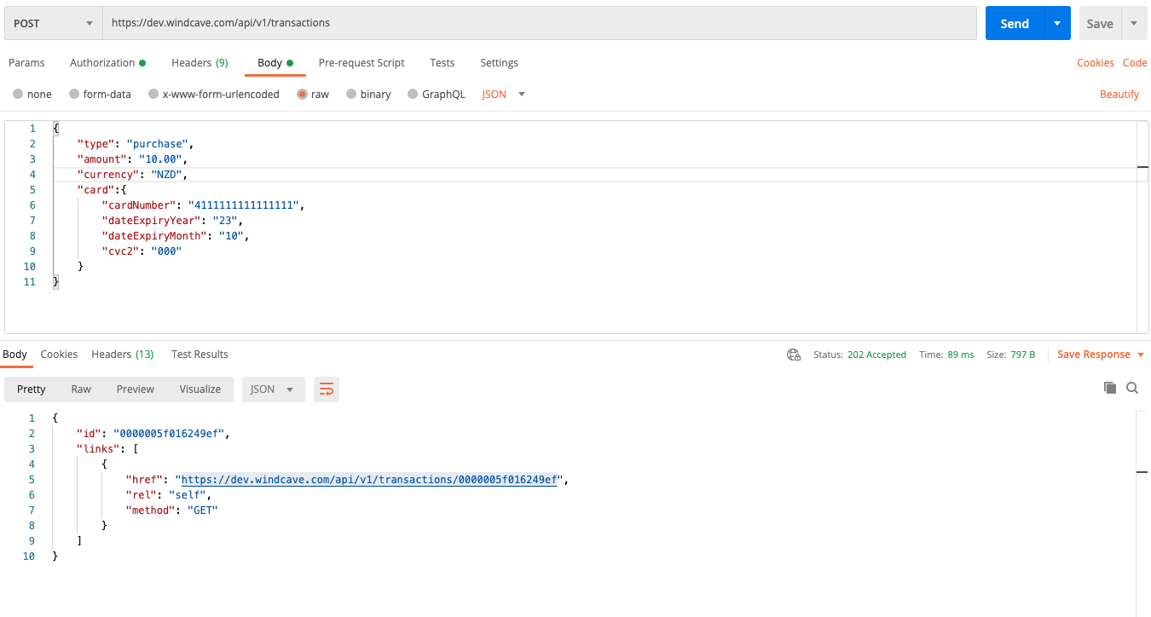1151x617 pixels.
Task: Click the "currency": "NZD" line
Action: point(132,175)
